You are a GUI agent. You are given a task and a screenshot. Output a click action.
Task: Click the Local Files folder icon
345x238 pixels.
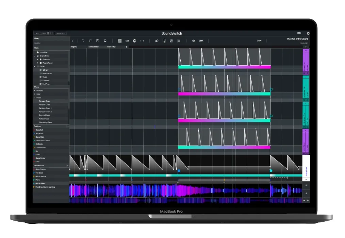38,52
